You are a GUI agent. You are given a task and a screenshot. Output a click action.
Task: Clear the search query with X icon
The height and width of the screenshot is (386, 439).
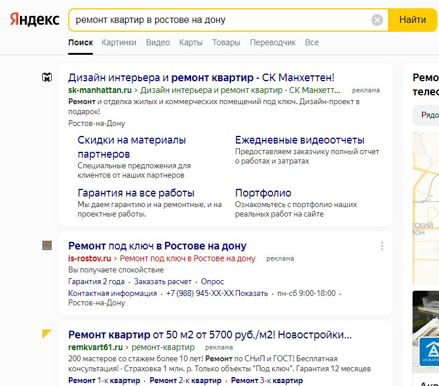point(377,20)
